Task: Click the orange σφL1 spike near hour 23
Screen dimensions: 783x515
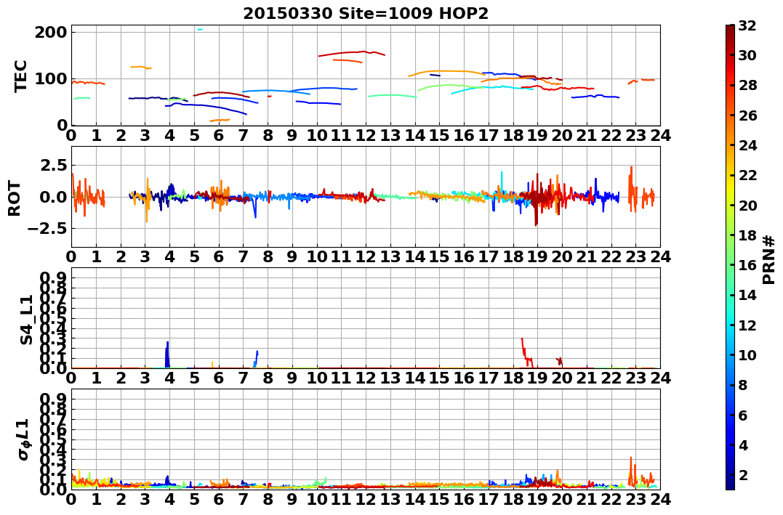Action: click(632, 472)
